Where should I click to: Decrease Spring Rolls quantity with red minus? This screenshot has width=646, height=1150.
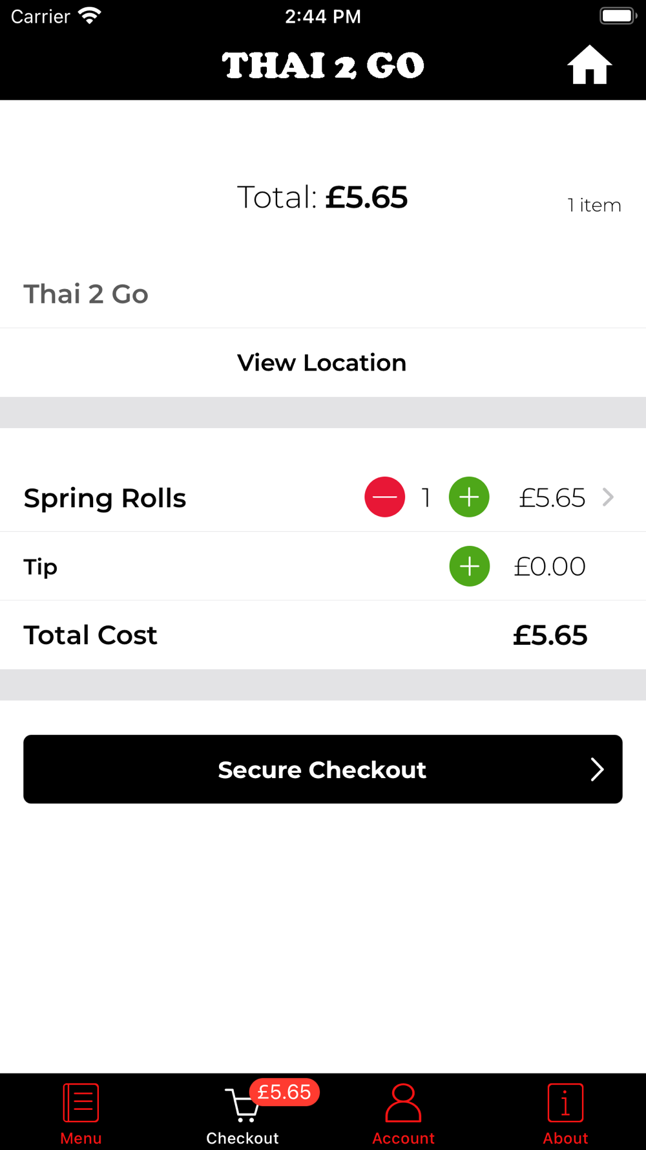(385, 497)
